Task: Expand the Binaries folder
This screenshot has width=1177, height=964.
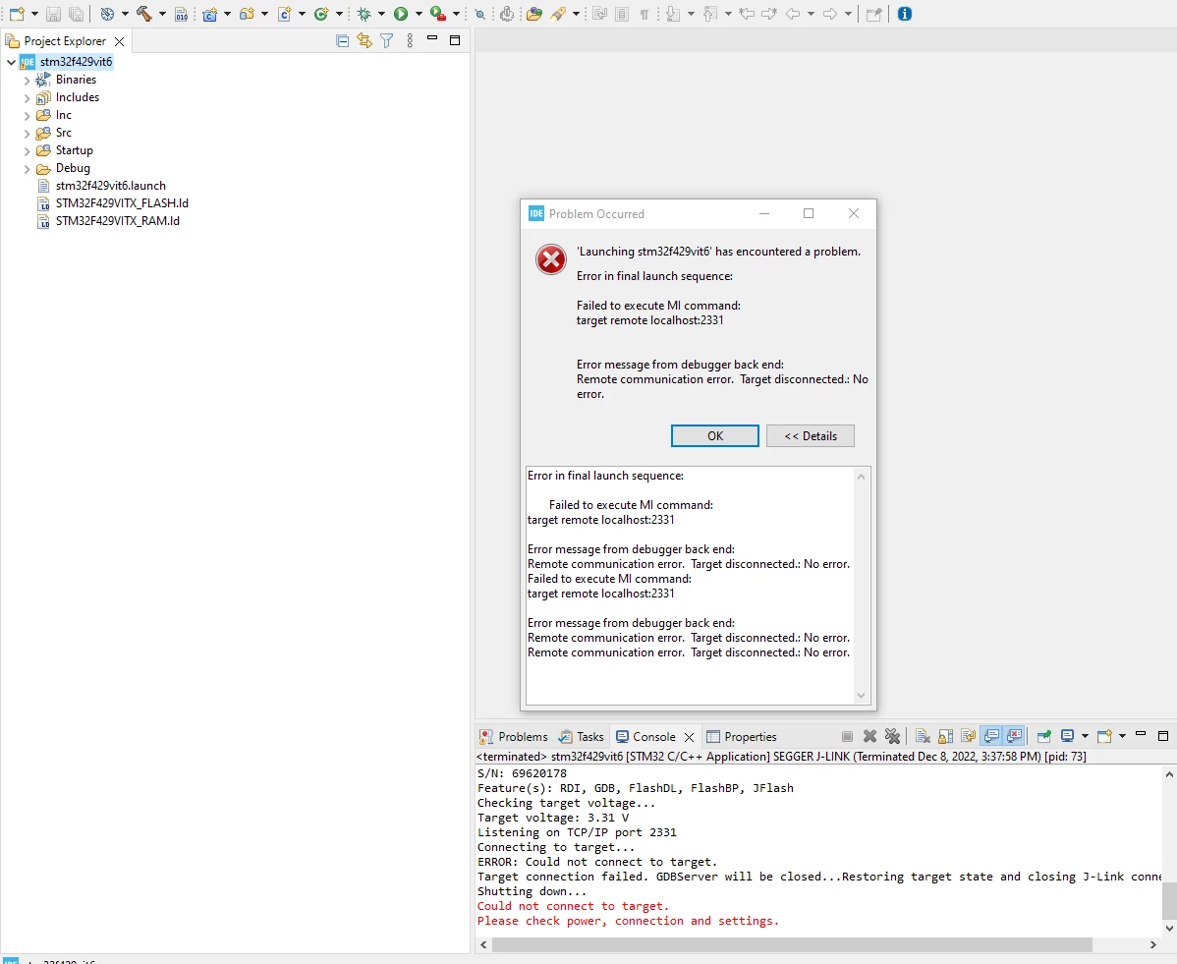Action: [28, 81]
